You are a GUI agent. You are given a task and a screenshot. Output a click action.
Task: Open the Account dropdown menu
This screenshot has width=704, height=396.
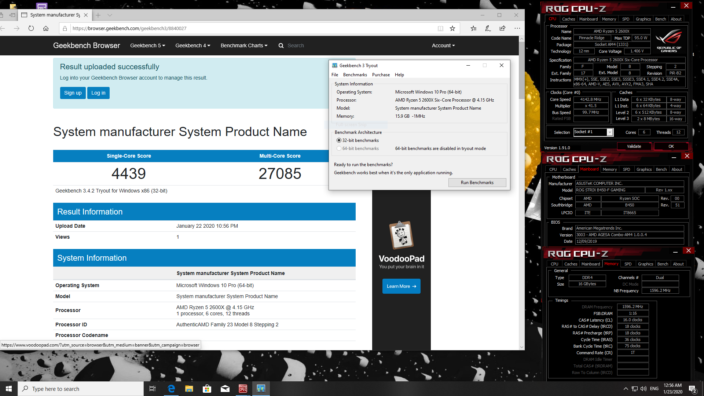tap(443, 45)
